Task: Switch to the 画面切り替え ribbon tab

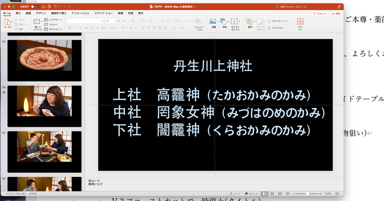Action: coord(59,13)
